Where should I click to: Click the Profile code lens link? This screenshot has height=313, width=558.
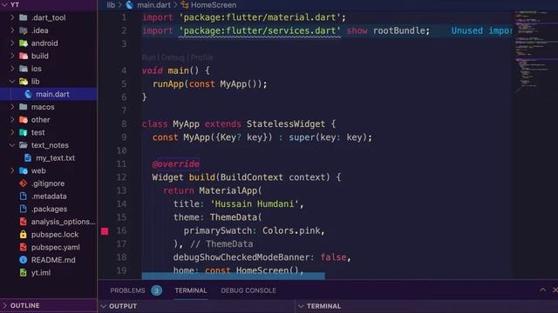(x=201, y=57)
